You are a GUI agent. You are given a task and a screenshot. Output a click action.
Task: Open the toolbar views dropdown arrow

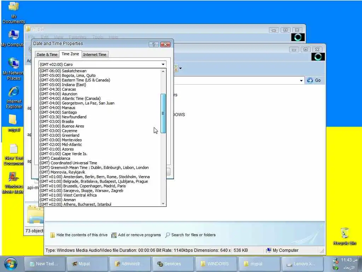181,68
